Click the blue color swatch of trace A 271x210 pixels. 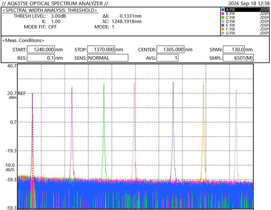point(223,10)
